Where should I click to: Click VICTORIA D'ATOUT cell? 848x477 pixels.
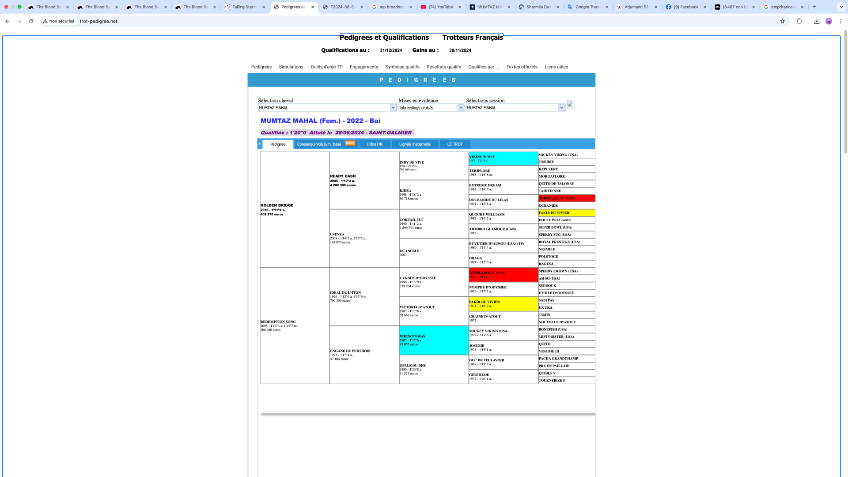[x=434, y=311]
